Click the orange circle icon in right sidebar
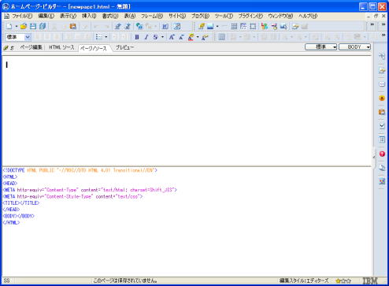This screenshot has width=389, height=286. [x=382, y=98]
